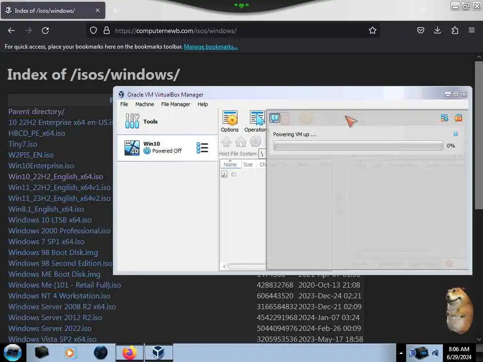Click the file manager home icon
This screenshot has width=483, height=362.
click(x=241, y=141)
